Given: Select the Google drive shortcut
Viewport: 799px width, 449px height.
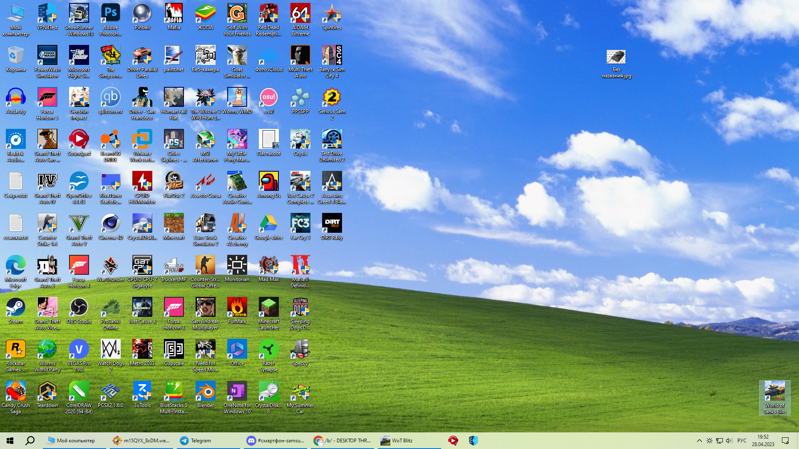Looking at the screenshot, I should [x=269, y=227].
